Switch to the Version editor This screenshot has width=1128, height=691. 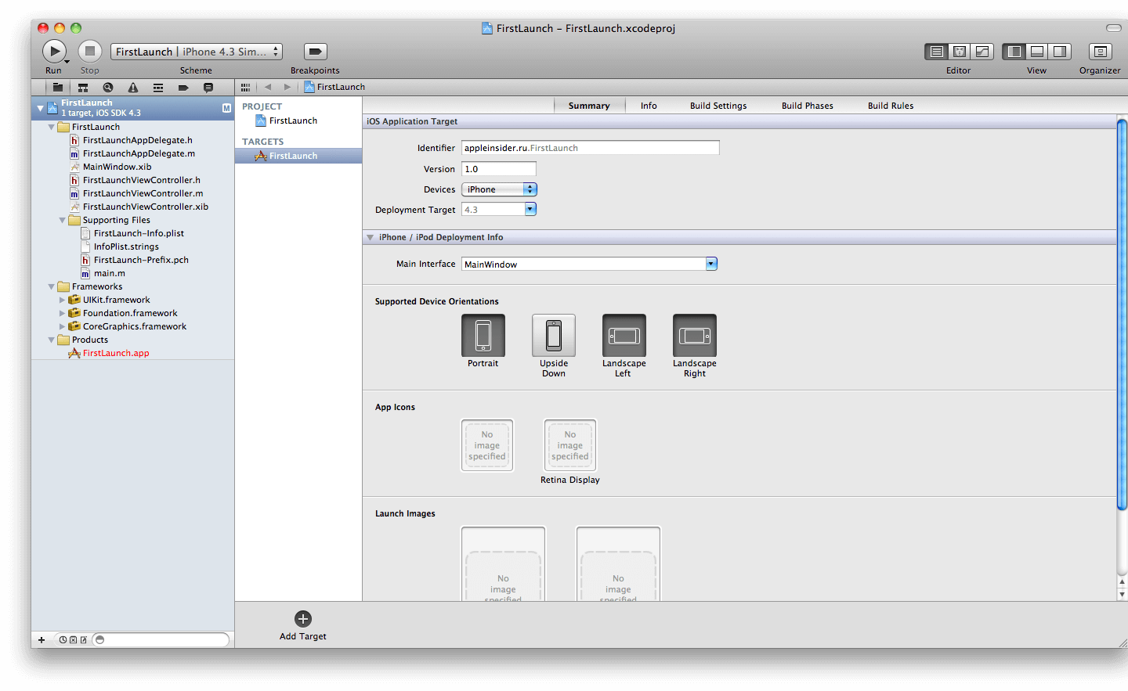(x=982, y=52)
